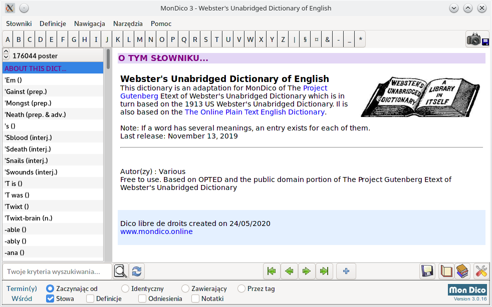Screen dimensions: 492x307
Task: Jump to the last entry with the green arrow
Action: pos(324,271)
